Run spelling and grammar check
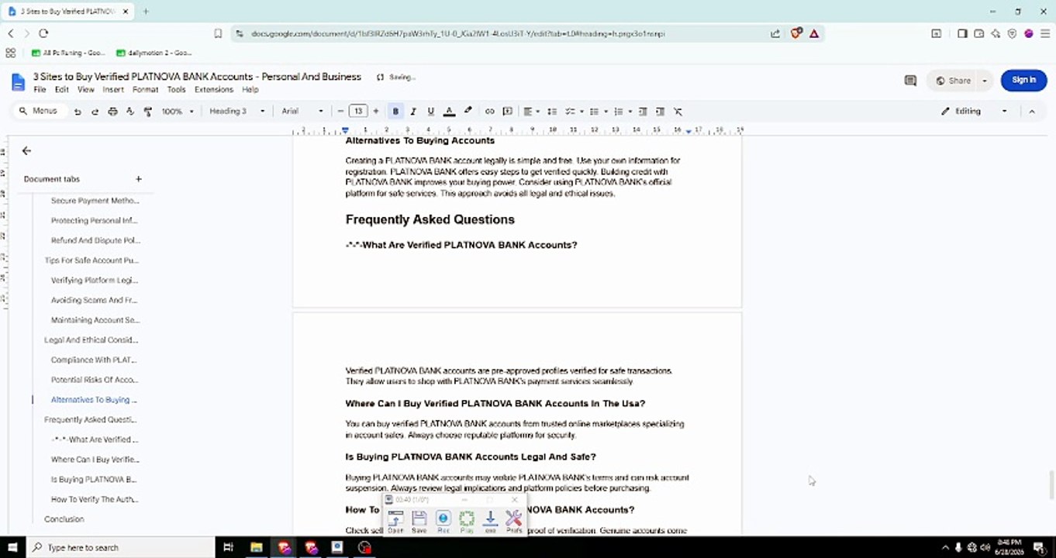Viewport: 1056px width, 558px height. 129,112
